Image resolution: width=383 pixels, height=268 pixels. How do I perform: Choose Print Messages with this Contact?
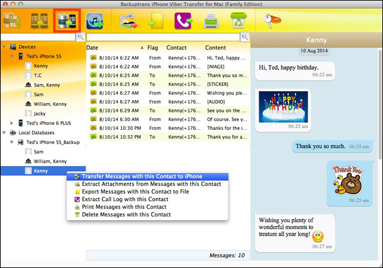pos(147,207)
